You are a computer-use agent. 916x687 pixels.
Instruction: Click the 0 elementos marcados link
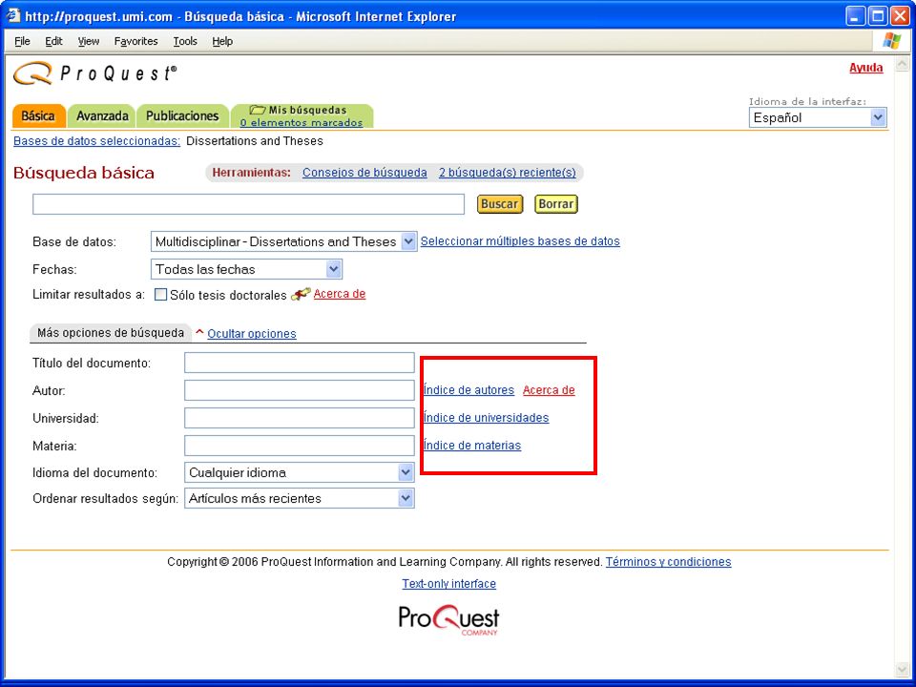302,123
